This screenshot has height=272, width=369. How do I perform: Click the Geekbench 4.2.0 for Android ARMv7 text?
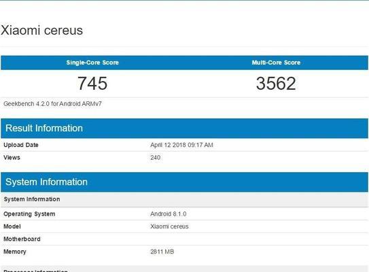point(52,104)
